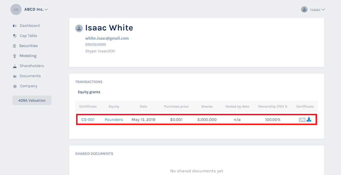Click the Company sidebar icon
The height and width of the screenshot is (175, 341).
coord(15,86)
